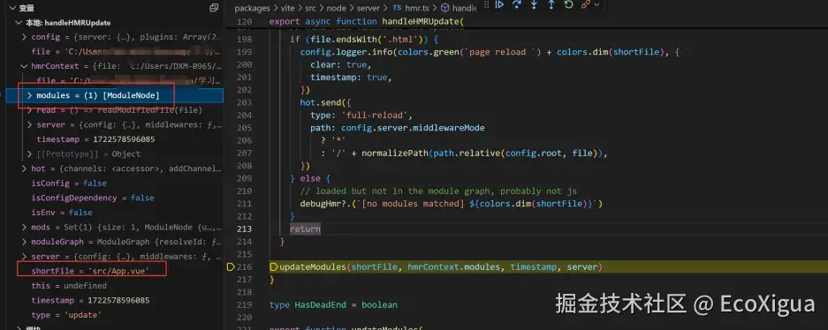Select the isEnv = false variable

pos(62,213)
